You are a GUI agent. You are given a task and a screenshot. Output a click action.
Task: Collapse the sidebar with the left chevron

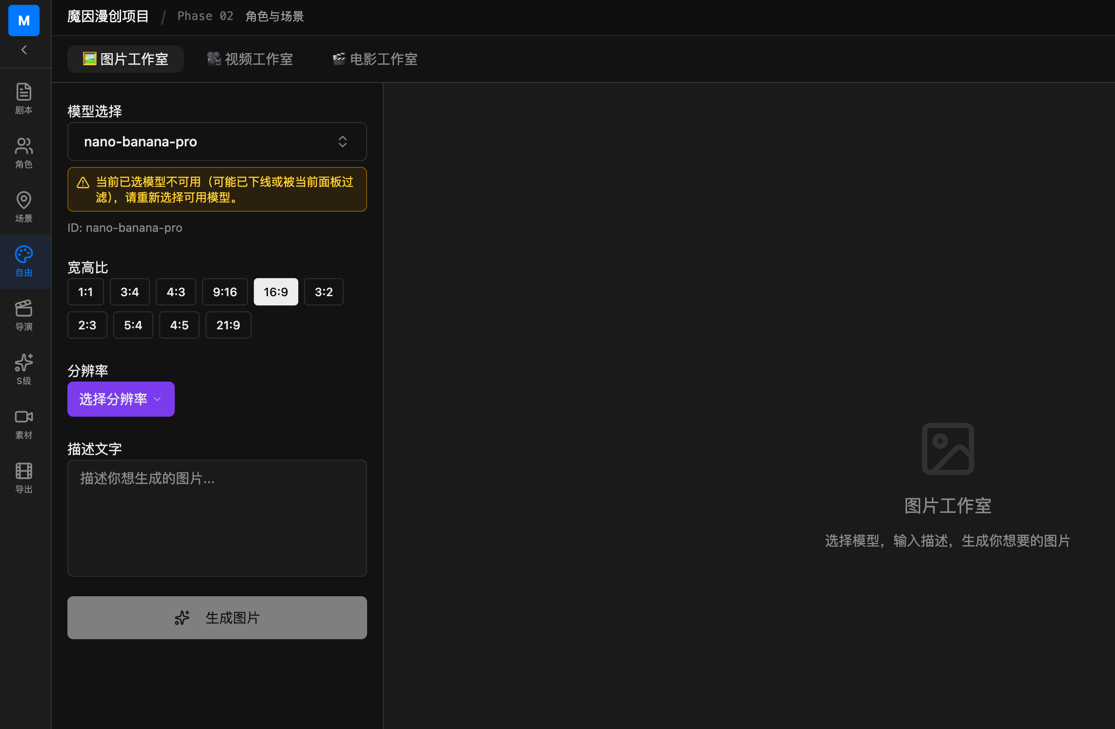23,50
